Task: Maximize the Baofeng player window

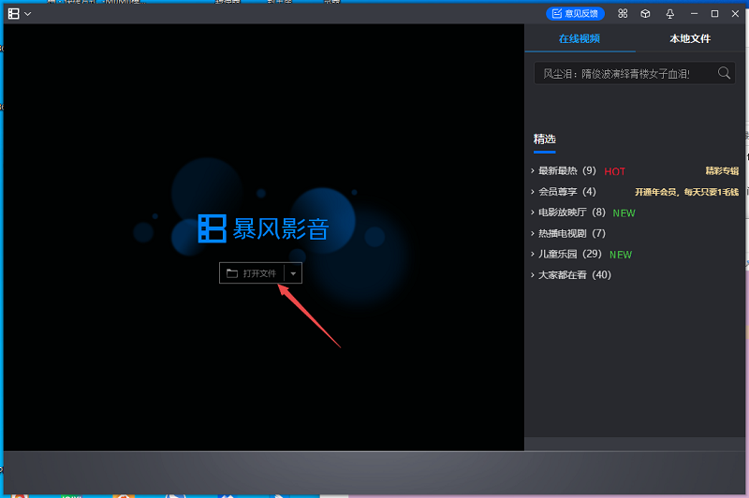Action: click(x=714, y=14)
